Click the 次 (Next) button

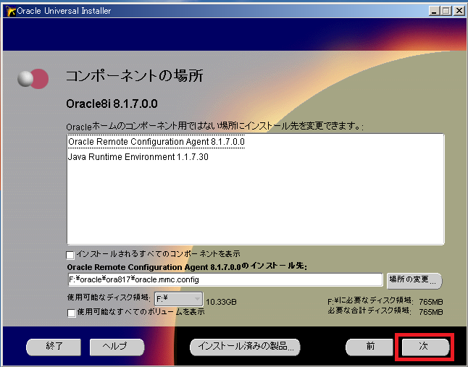coord(425,347)
